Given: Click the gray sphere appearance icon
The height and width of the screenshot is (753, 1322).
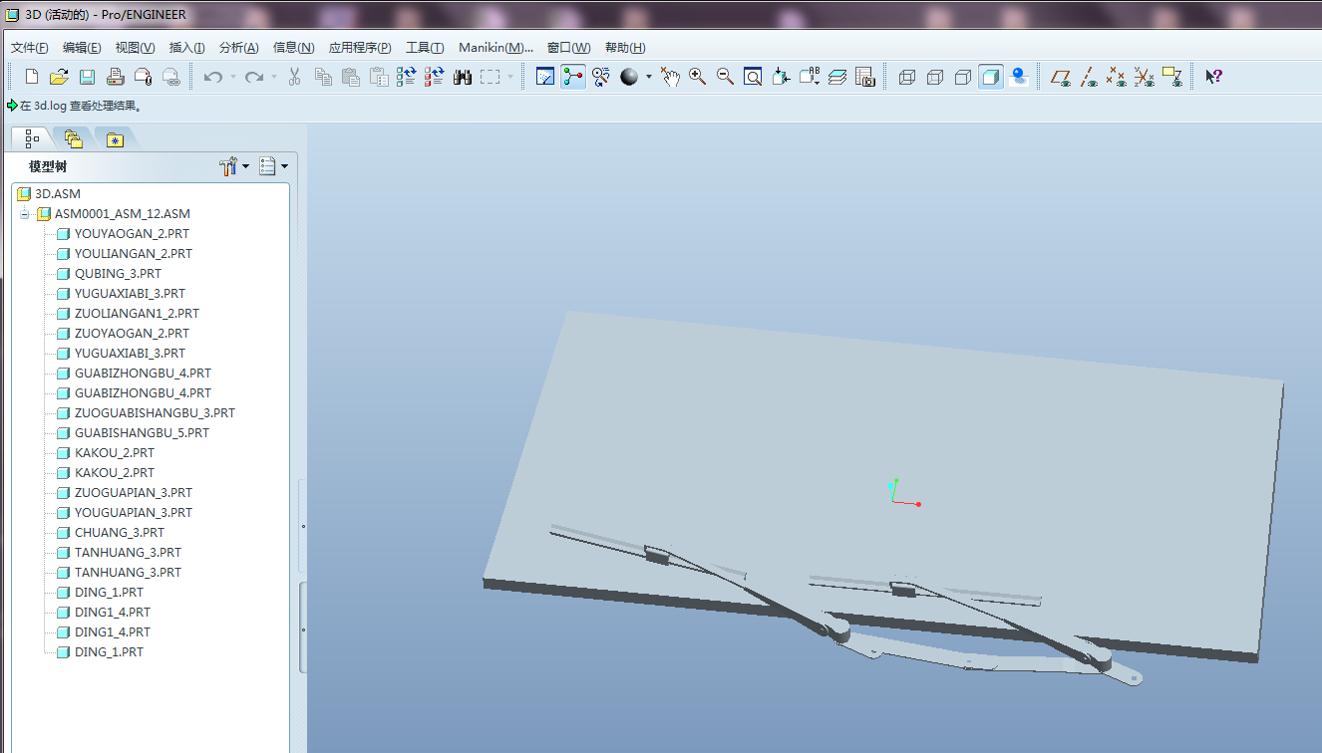Looking at the screenshot, I should tap(629, 77).
